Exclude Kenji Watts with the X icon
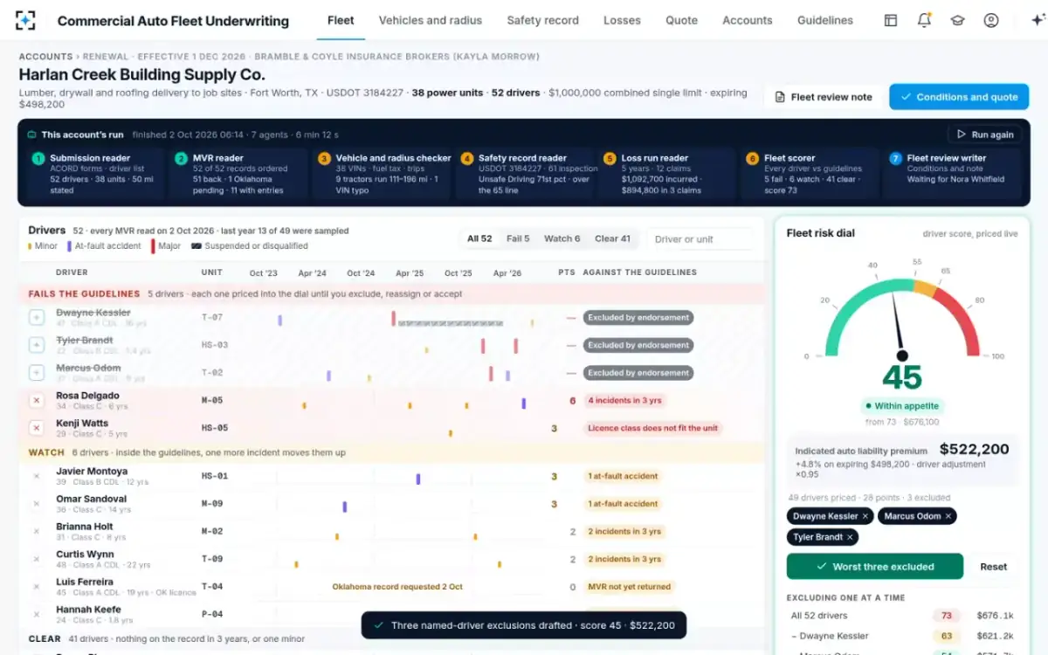The width and height of the screenshot is (1048, 655). (37, 428)
